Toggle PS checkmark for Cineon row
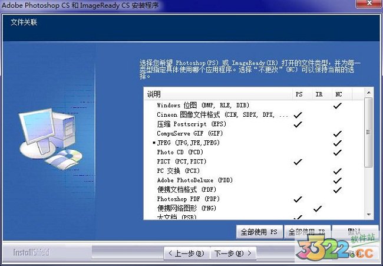Viewport: 383px width, 266px height. (x=298, y=115)
